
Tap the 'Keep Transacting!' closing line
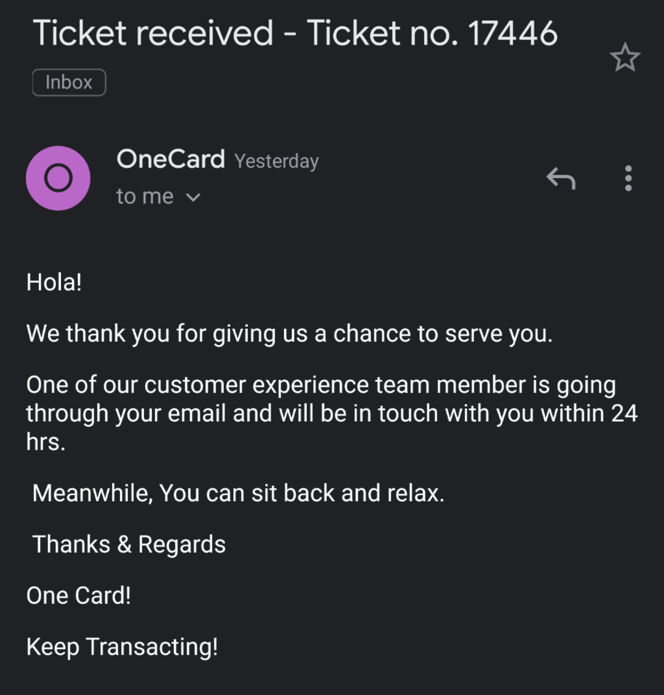(x=122, y=647)
